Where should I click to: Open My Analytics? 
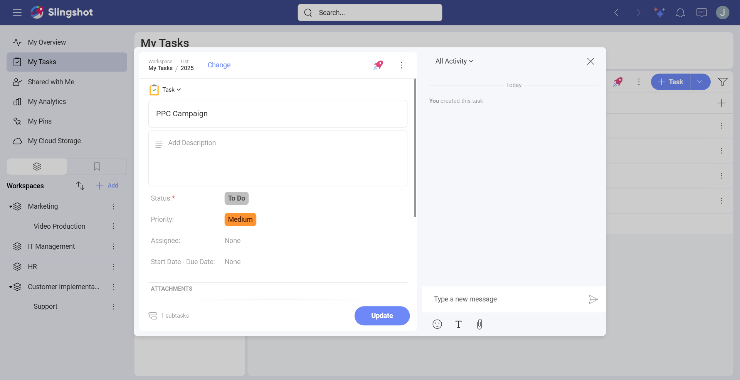[x=67, y=102]
